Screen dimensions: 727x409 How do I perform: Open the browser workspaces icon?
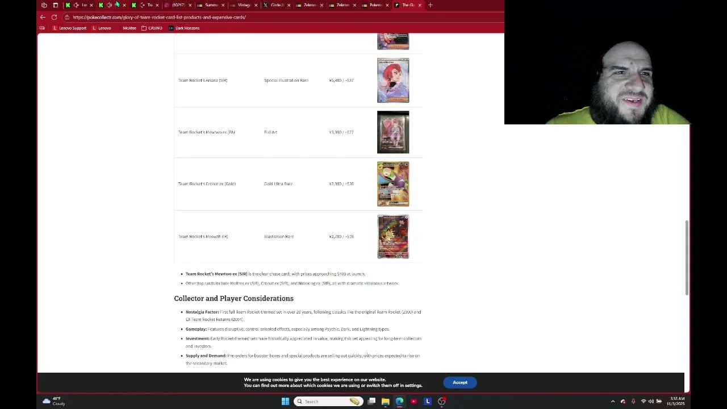pyautogui.click(x=44, y=5)
